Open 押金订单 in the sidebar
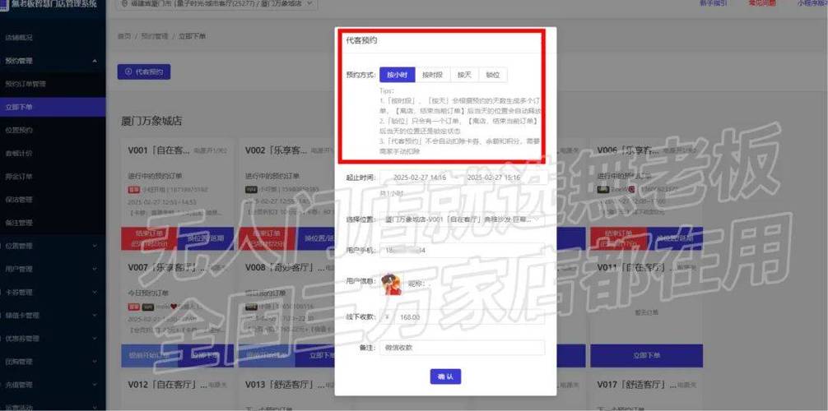The width and height of the screenshot is (828, 411). point(19,177)
